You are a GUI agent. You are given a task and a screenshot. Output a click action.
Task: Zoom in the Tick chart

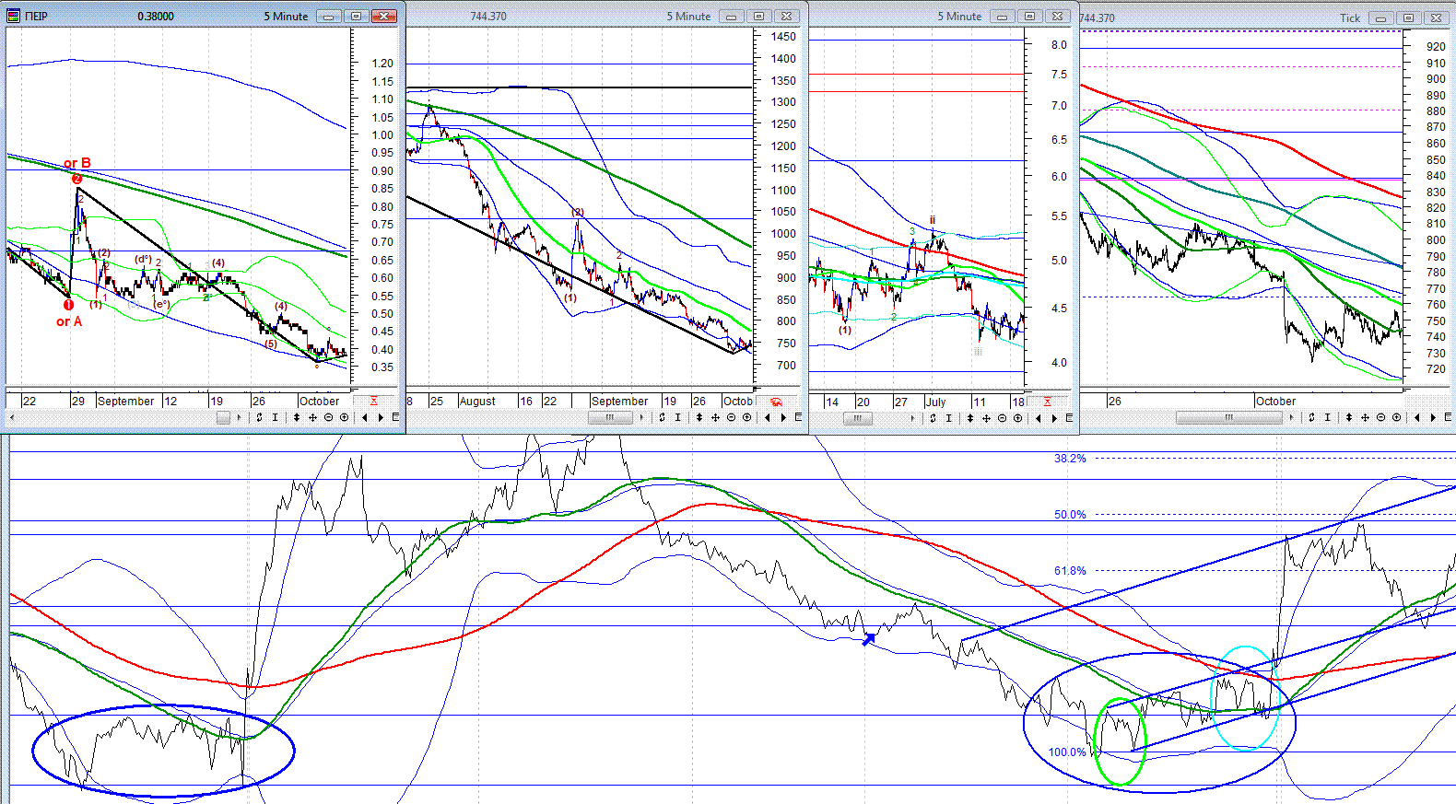[1396, 417]
